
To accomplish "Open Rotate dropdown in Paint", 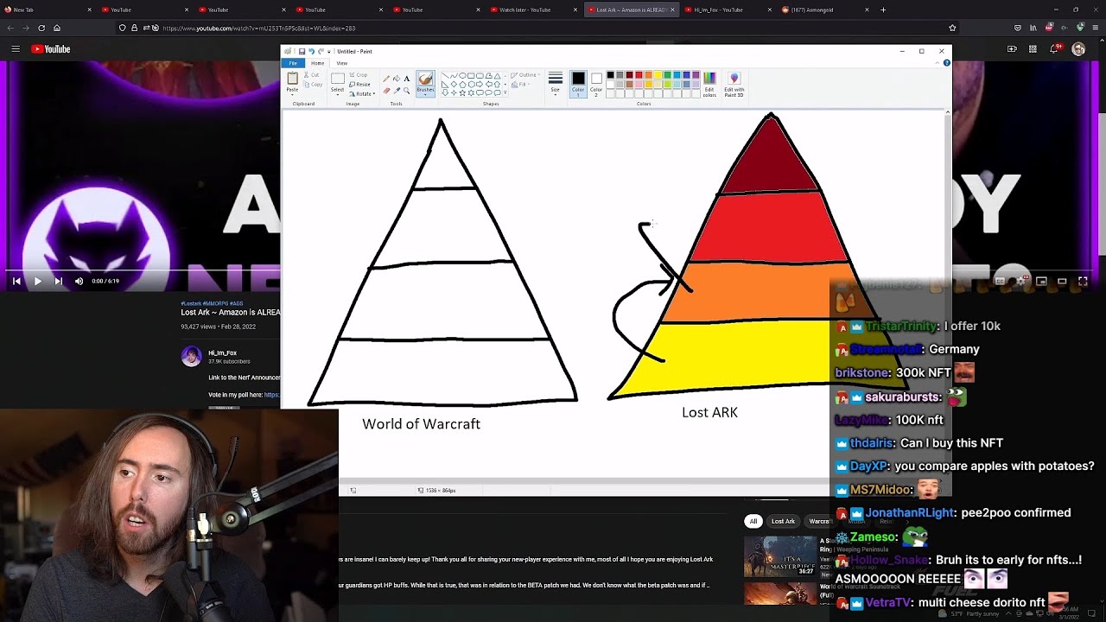I will (362, 93).
